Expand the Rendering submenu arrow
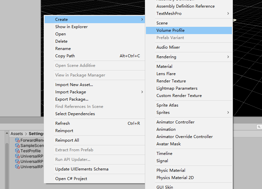Viewport: 262px width, 189px height. 228,57
